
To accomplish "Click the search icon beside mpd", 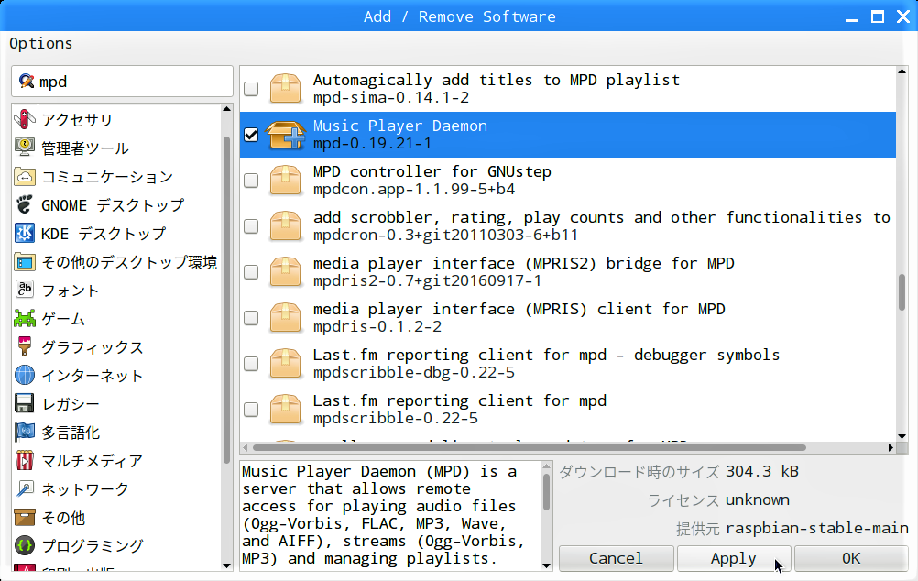I will (x=27, y=81).
